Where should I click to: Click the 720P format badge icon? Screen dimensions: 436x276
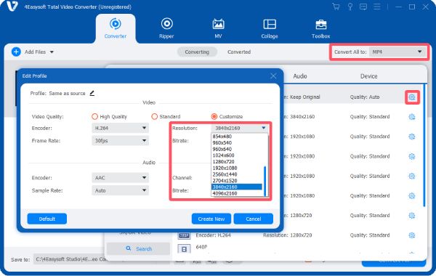pos(184,236)
